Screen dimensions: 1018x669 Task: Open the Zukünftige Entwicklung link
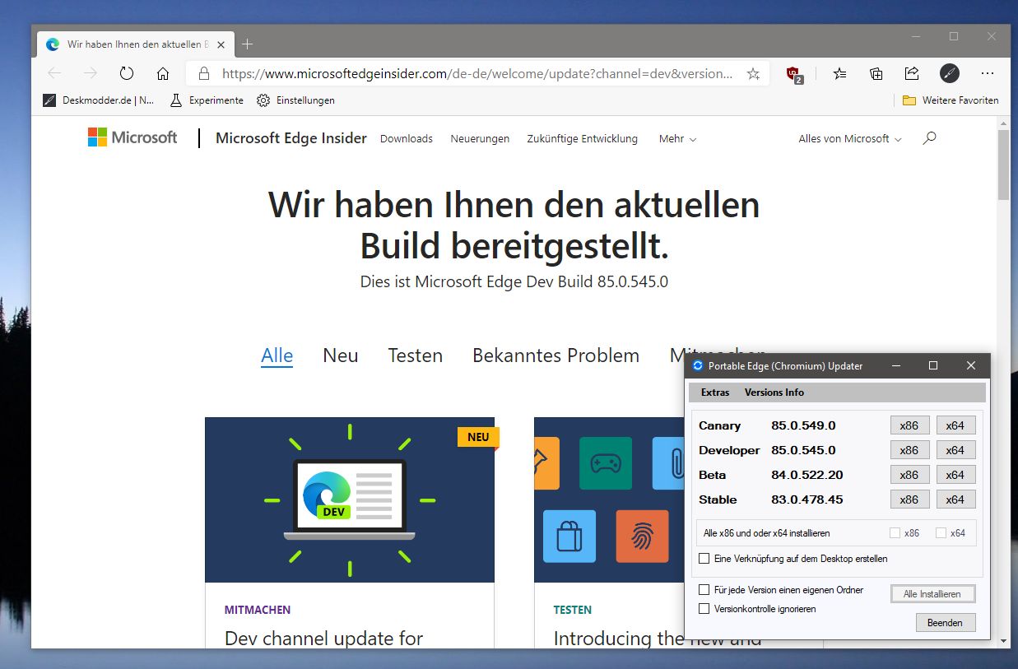(x=583, y=139)
